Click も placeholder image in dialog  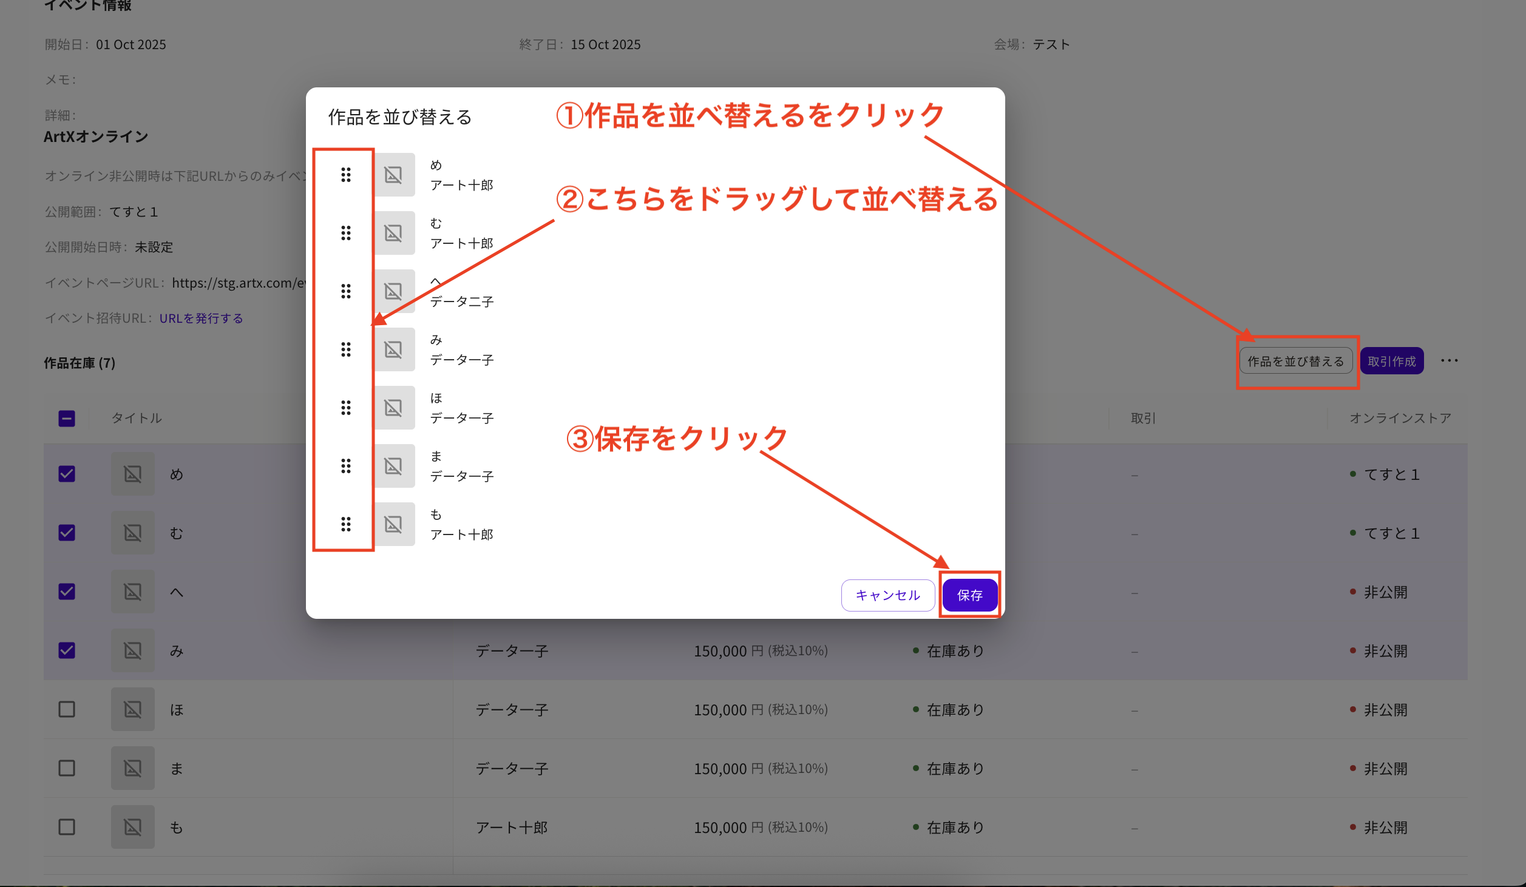click(x=393, y=524)
